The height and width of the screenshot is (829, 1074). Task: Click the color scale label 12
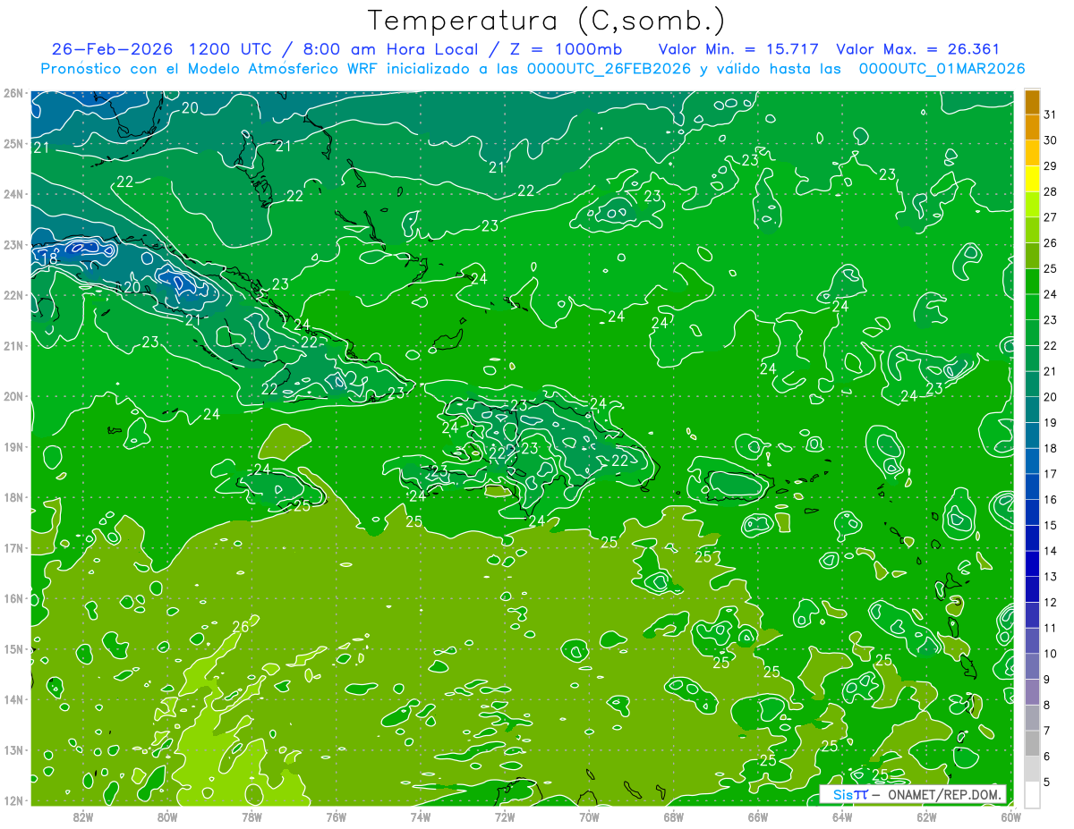coord(1050,602)
